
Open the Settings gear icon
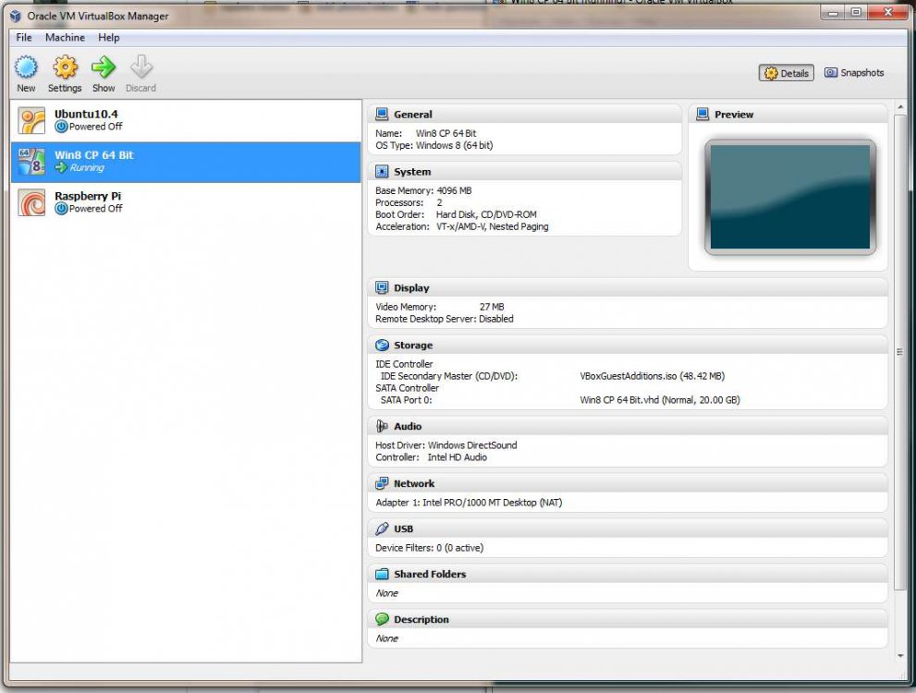(65, 67)
